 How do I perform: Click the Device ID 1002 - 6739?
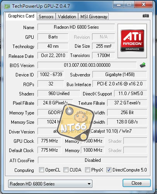coord(51,74)
